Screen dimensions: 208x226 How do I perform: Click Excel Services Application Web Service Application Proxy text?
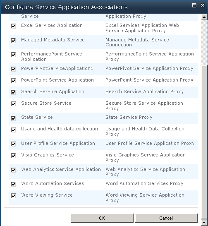point(142,28)
